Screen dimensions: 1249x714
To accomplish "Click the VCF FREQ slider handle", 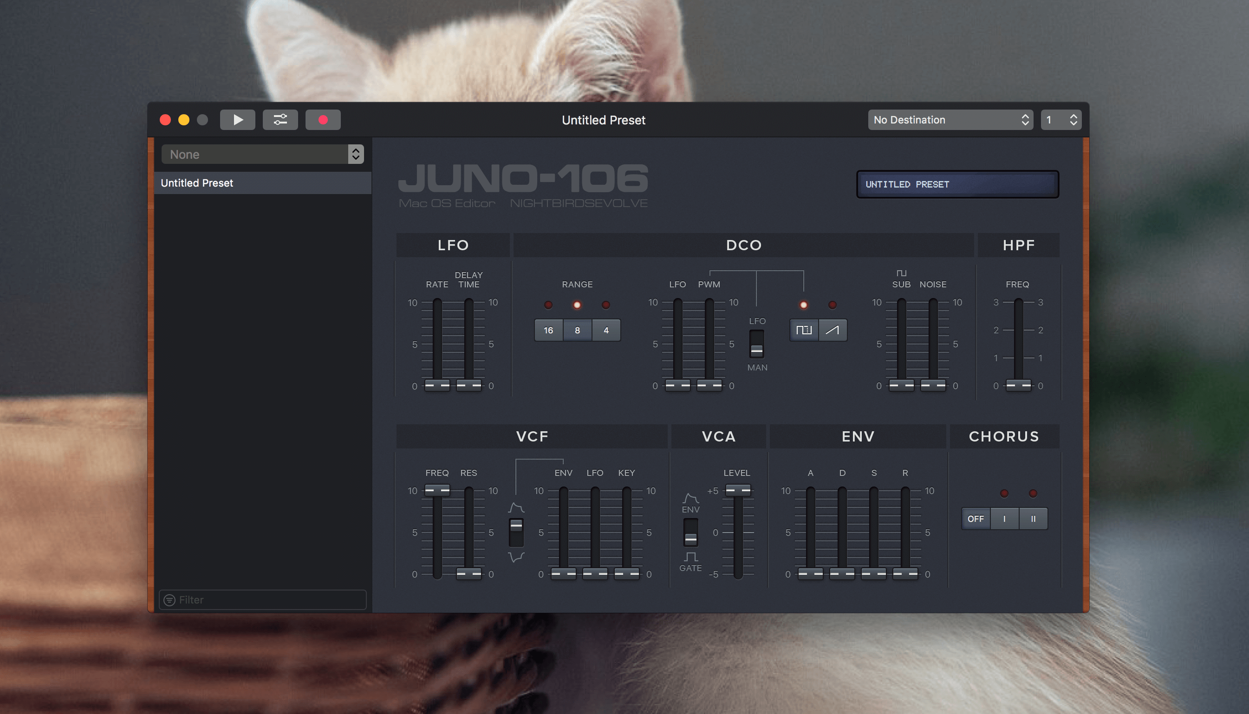I will [437, 490].
